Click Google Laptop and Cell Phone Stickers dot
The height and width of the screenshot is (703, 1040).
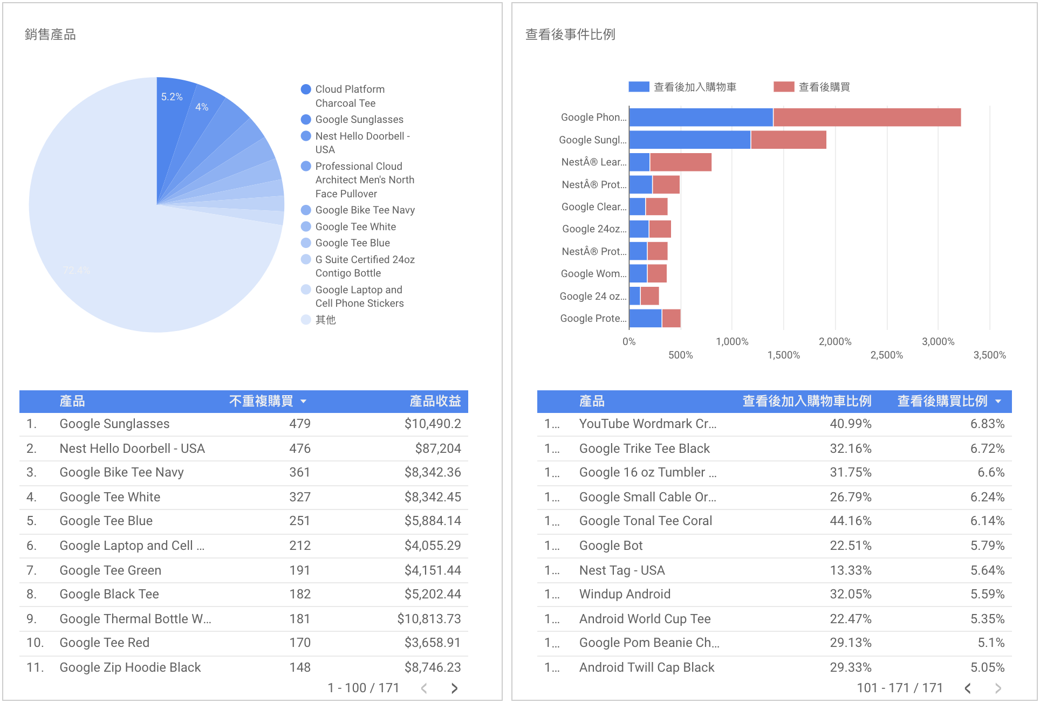click(306, 290)
